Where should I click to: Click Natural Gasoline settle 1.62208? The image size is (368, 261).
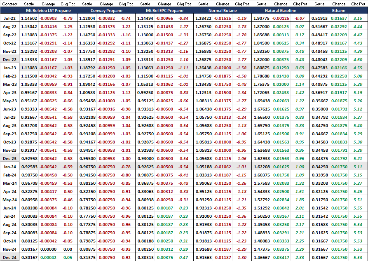[x=261, y=167]
